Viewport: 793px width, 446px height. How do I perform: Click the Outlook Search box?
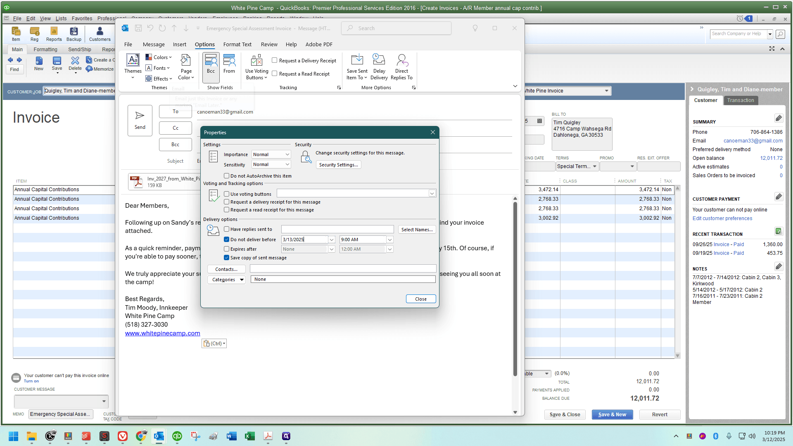coord(396,28)
